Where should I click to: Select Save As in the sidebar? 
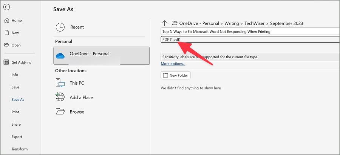[18, 100]
